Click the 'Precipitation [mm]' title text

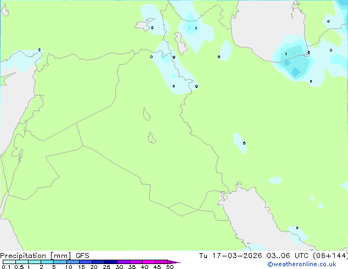(x=36, y=256)
